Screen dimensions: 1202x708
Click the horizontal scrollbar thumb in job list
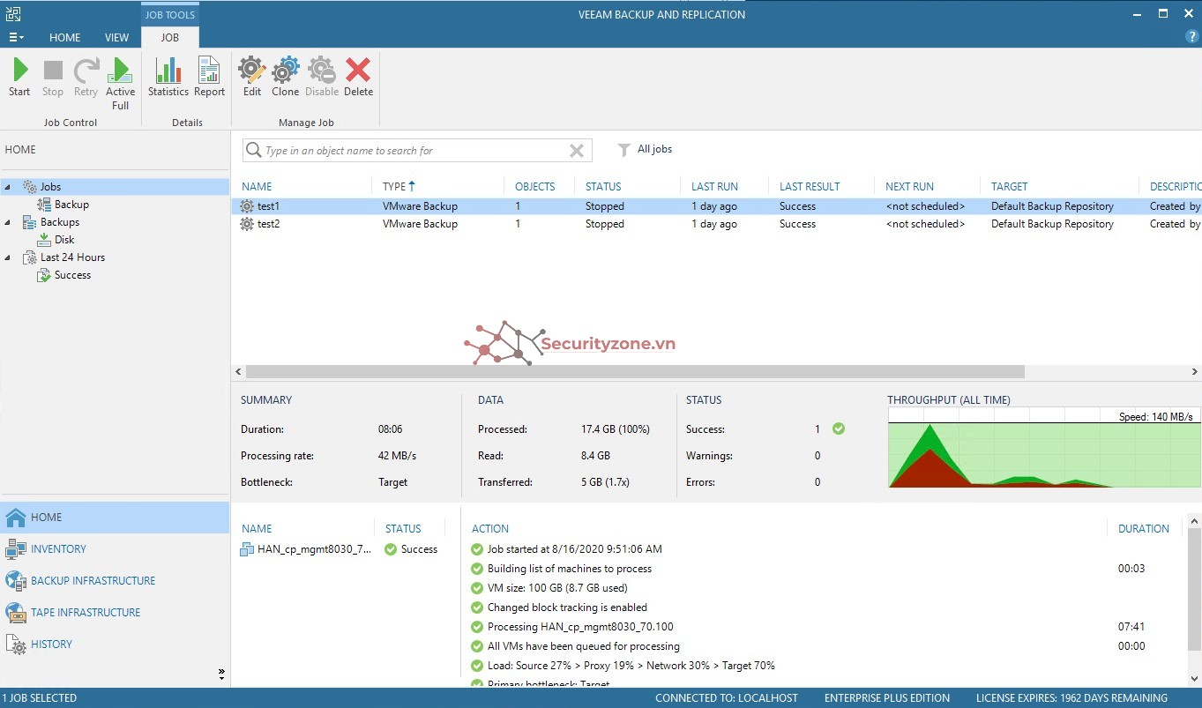(x=635, y=372)
